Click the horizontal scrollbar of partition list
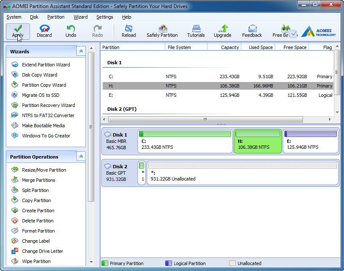 point(205,120)
